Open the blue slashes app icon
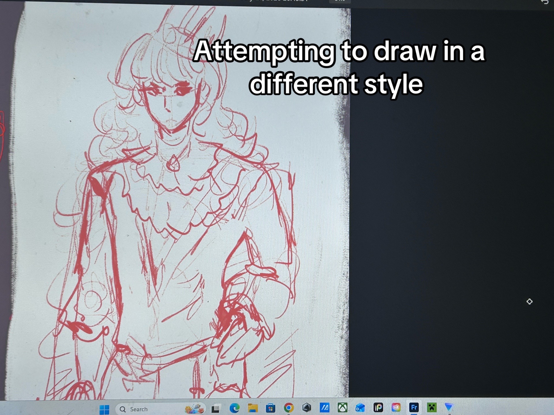This screenshot has width=554, height=415. click(x=325, y=407)
